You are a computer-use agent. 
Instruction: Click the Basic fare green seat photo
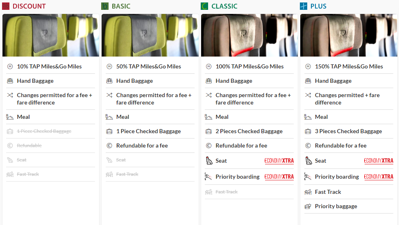150,35
